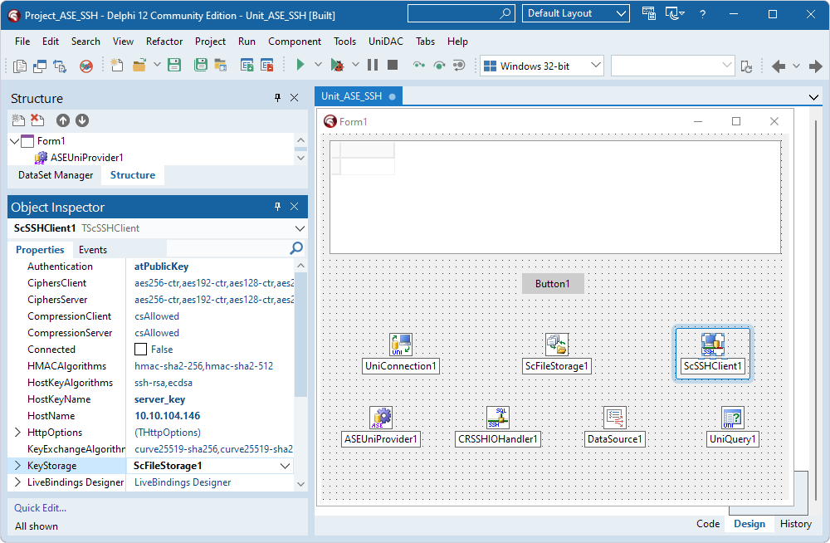Screen dimensions: 830x543
Task: Click the Pause program toolbar icon
Action: (374, 64)
